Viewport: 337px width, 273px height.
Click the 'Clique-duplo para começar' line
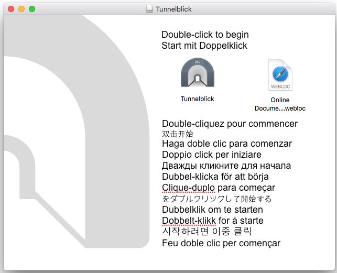pos(219,188)
